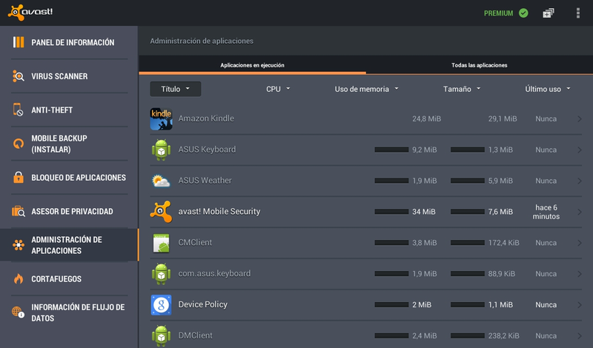Open Virus Scanner menu item
The width and height of the screenshot is (593, 348).
coord(69,76)
